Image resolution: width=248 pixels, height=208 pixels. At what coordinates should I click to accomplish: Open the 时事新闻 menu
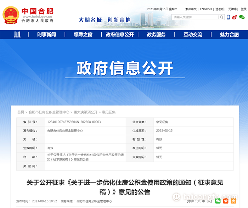click(46, 34)
